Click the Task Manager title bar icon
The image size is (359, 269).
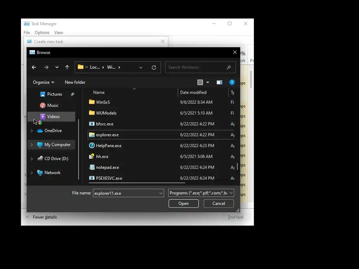click(27, 23)
